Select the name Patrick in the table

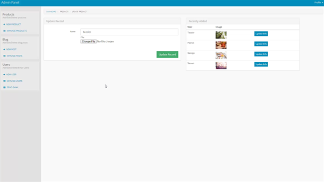click(x=191, y=43)
